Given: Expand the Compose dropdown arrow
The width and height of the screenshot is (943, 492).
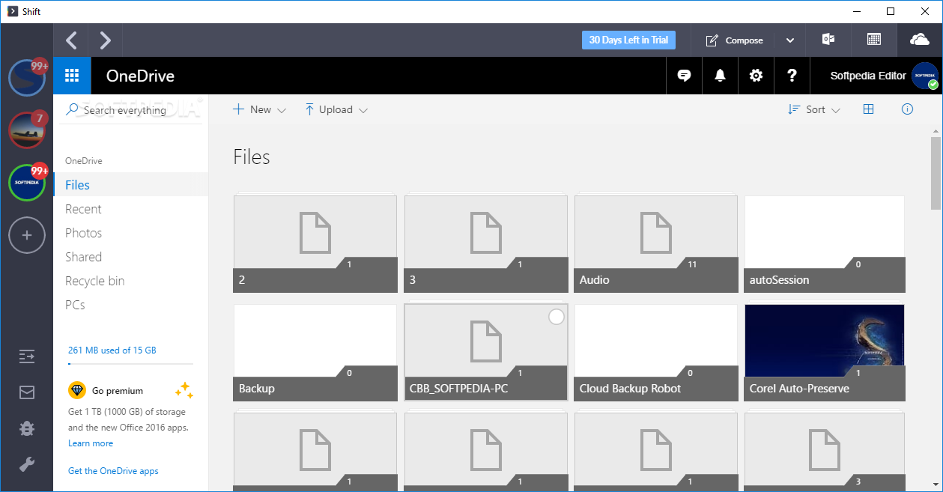Looking at the screenshot, I should [790, 40].
